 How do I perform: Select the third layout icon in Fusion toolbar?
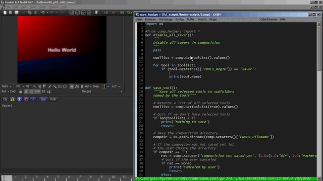83,13
